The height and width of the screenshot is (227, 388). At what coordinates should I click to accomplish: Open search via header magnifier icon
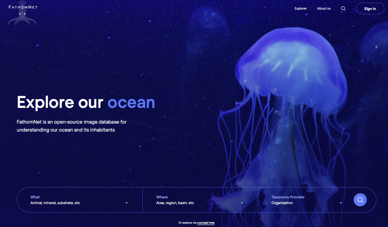pyautogui.click(x=343, y=8)
